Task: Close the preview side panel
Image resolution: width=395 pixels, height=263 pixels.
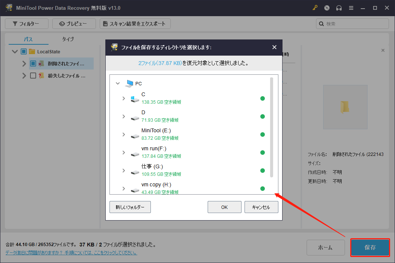Action: (383, 50)
